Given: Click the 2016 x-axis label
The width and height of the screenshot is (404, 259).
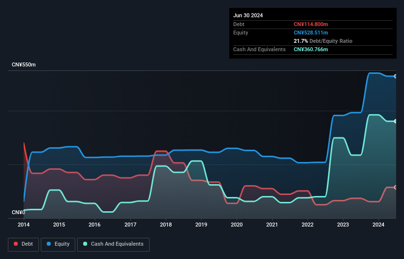Looking at the screenshot, I should [x=94, y=225].
